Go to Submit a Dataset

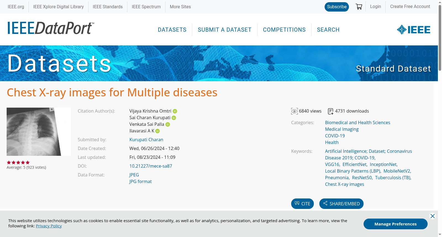[x=225, y=30]
